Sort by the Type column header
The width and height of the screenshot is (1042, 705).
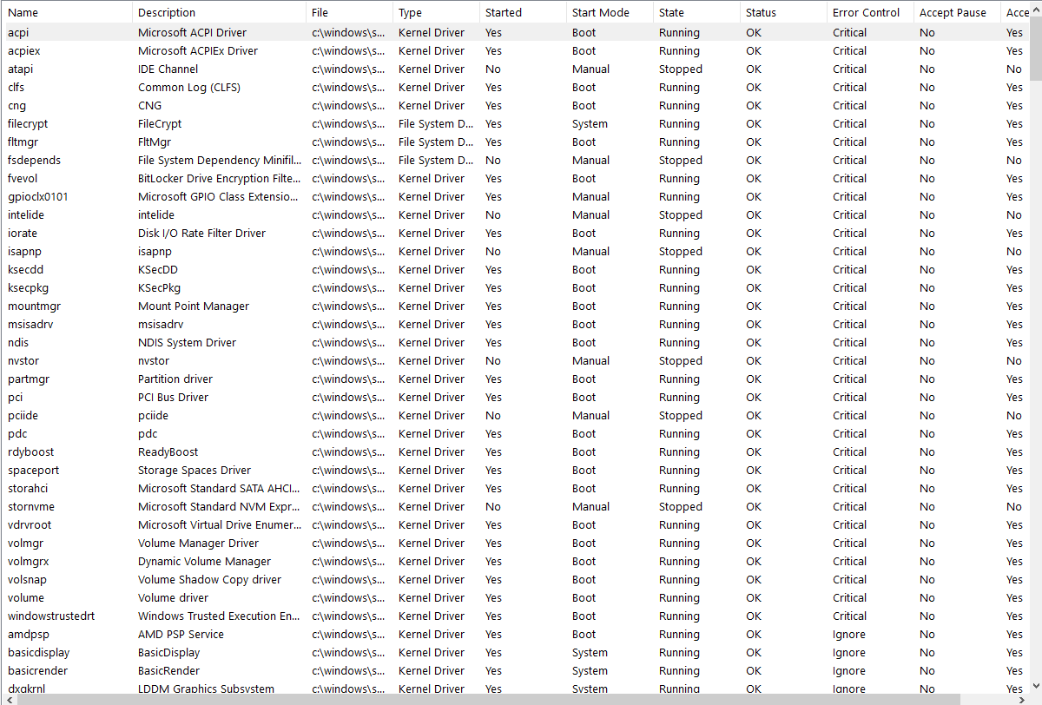pyautogui.click(x=436, y=12)
